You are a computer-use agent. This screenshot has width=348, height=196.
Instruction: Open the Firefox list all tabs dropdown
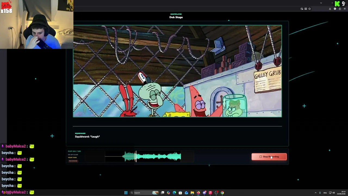point(321,3)
